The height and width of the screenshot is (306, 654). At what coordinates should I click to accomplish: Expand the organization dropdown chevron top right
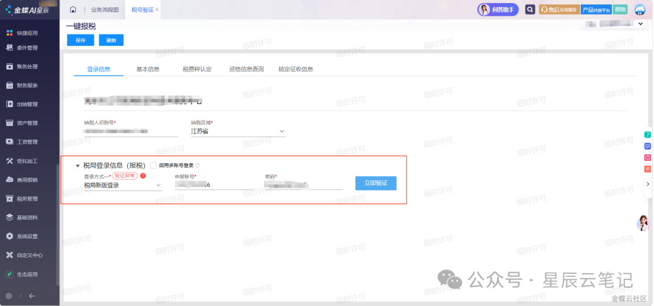click(x=641, y=24)
